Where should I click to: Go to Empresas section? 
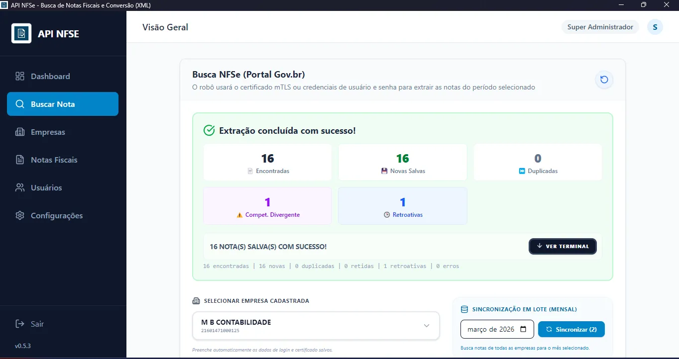tap(63, 132)
